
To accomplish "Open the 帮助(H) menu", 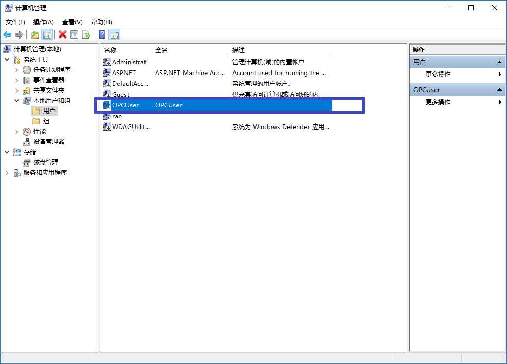I will [x=101, y=22].
